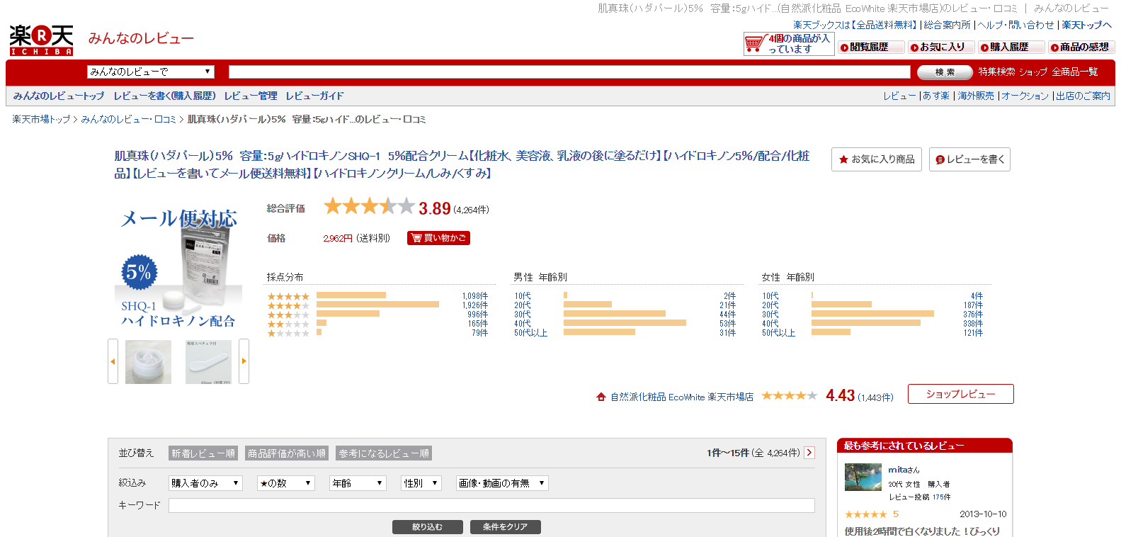This screenshot has width=1121, height=537.
Task: Click the レビューを書く button
Action: pyautogui.click(x=969, y=159)
